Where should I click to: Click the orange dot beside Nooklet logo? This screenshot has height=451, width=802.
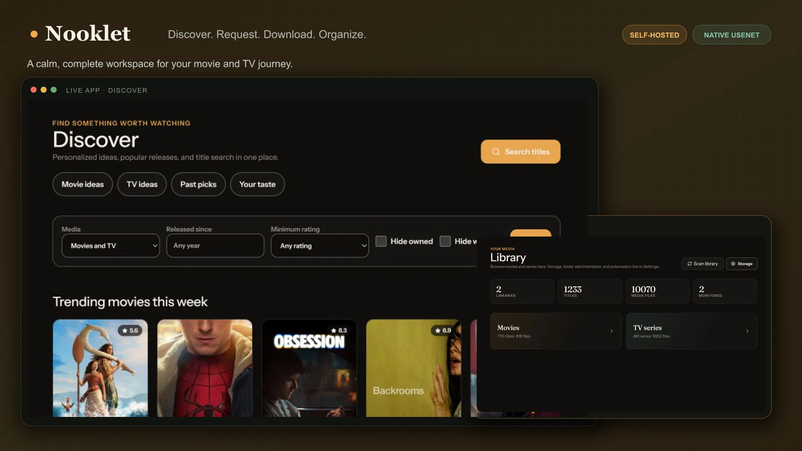[x=34, y=34]
